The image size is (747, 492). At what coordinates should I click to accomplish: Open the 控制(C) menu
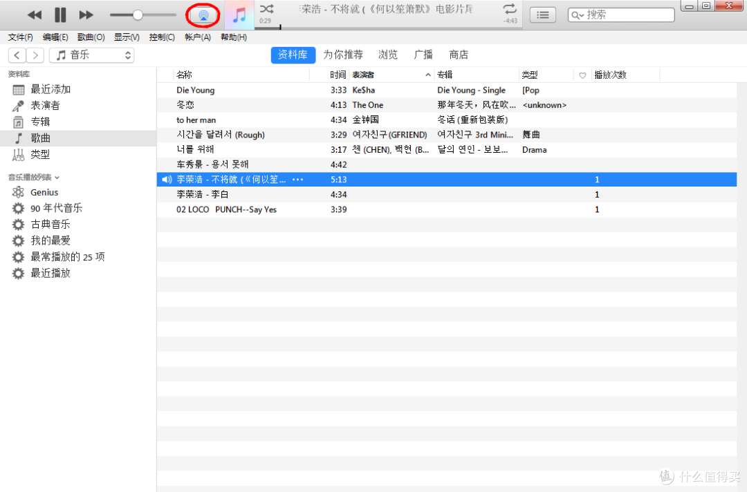pos(162,37)
